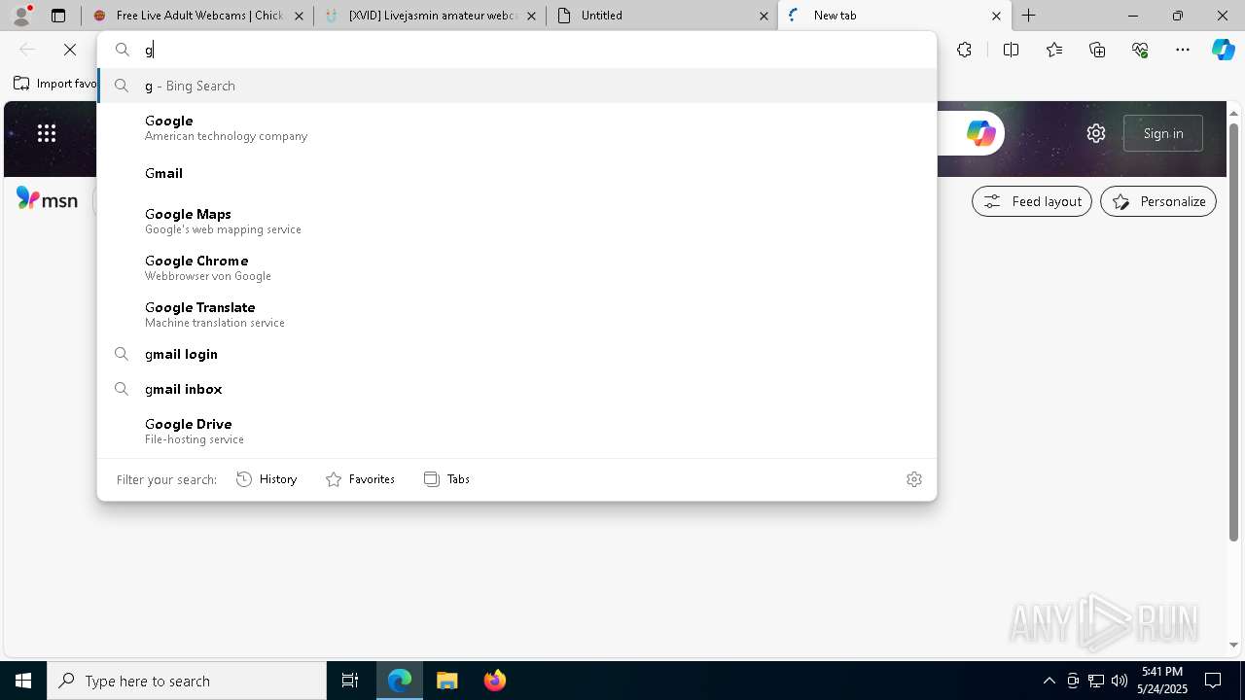
Task: Open Settings and more ellipsis menu
Action: (x=1183, y=50)
